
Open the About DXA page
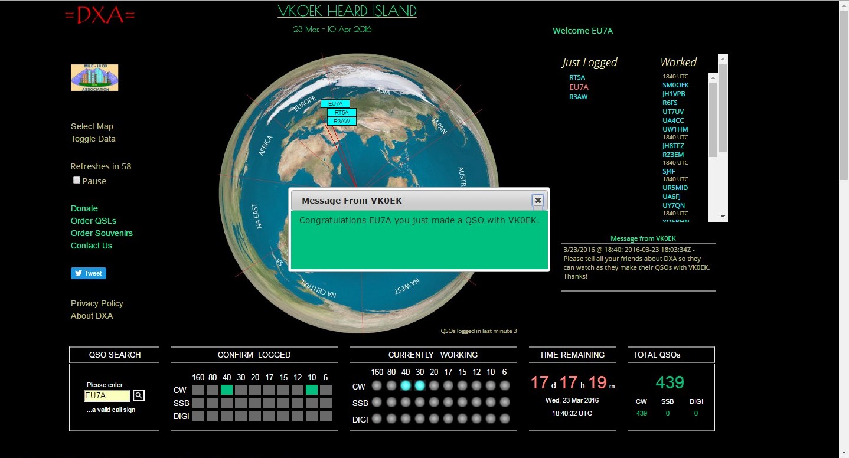(x=92, y=316)
